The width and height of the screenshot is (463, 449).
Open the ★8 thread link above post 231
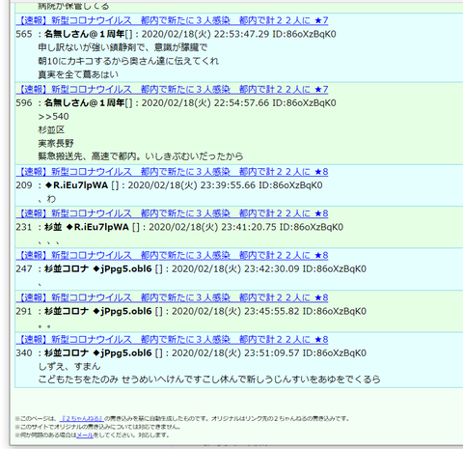coord(172,213)
